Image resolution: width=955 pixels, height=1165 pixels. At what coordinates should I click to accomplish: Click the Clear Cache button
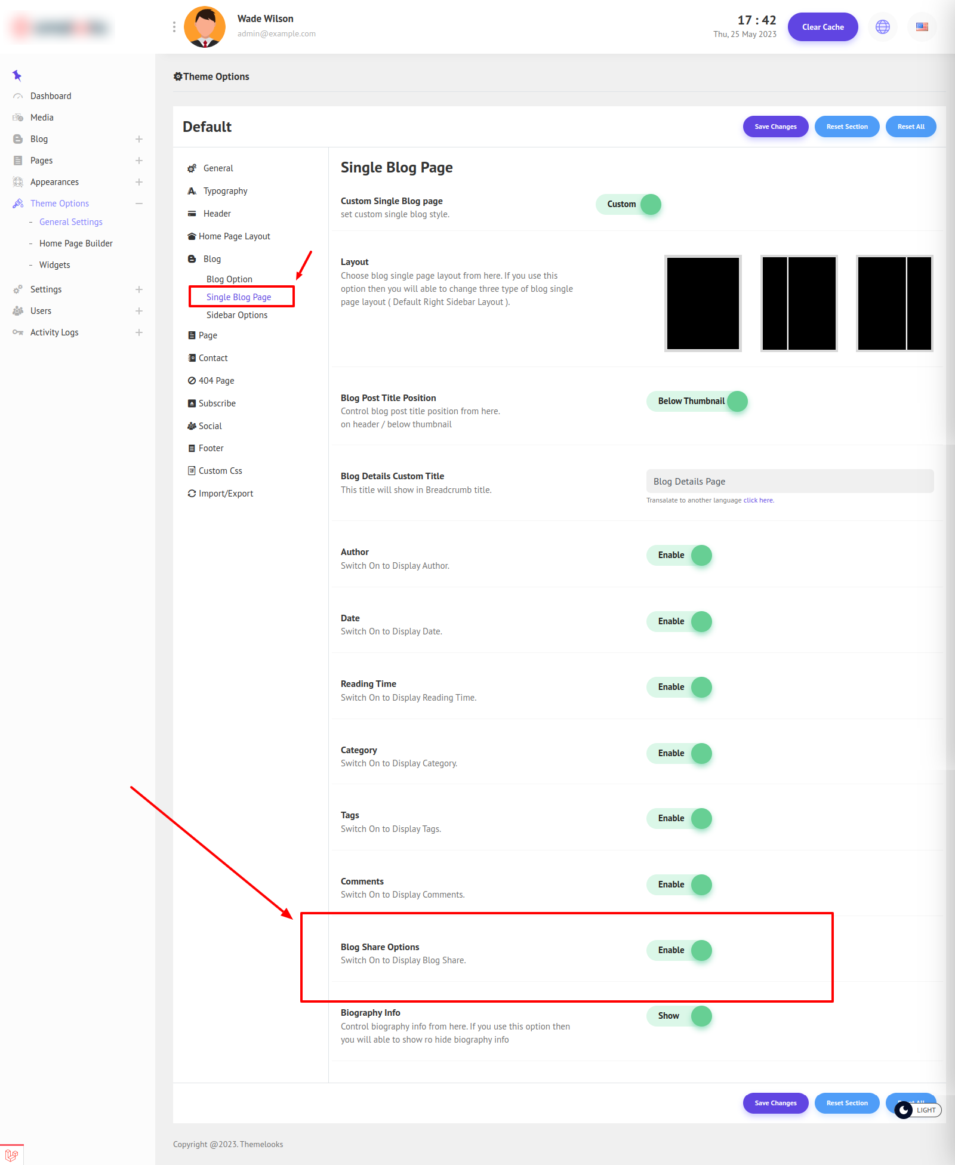coord(822,27)
